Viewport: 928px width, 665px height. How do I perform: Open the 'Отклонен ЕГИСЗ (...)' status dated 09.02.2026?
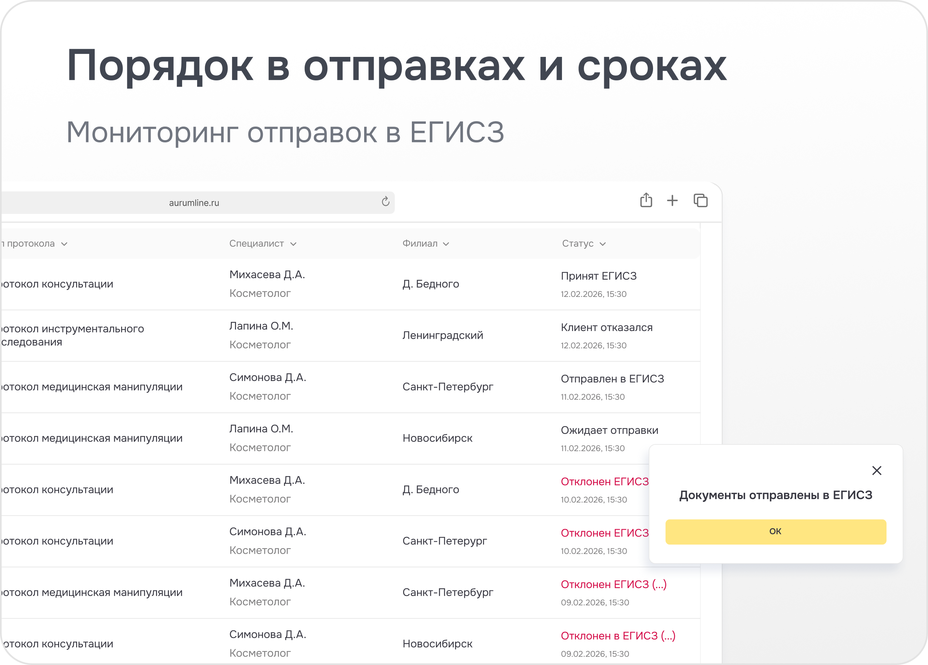tap(613, 585)
